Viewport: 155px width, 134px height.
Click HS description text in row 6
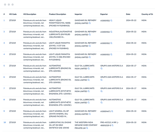pyautogui.click(x=35, y=80)
